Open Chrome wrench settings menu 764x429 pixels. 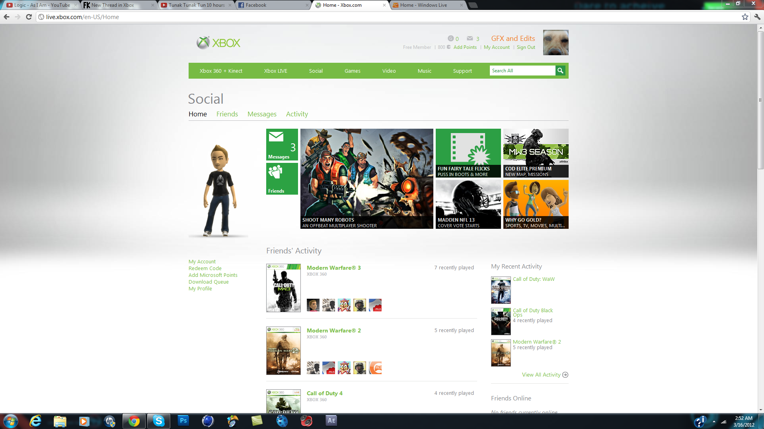click(x=757, y=17)
